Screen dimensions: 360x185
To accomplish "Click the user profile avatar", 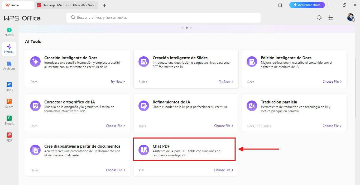I will [x=350, y=17].
